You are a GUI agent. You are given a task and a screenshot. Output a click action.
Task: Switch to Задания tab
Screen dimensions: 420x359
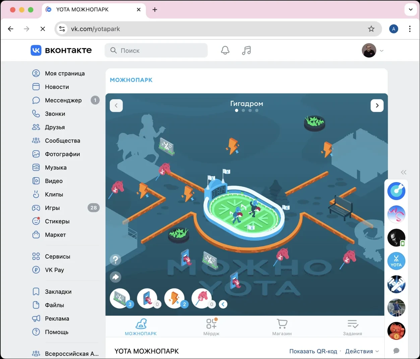(x=353, y=327)
